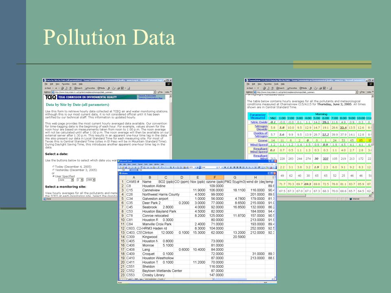The width and height of the screenshot is (391, 293).
Task: Click the Refresh icon in the Channelview browser
Action: pos(268,88)
